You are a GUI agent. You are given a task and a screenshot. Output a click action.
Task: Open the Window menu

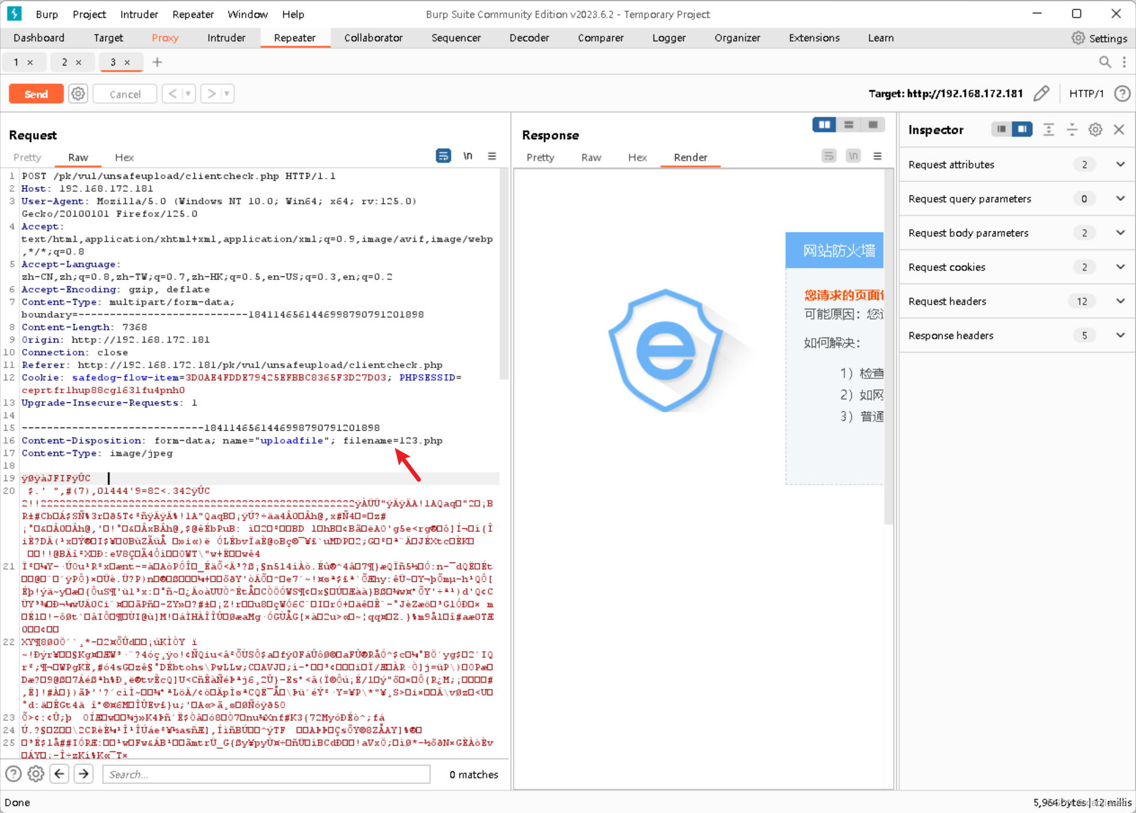click(247, 14)
